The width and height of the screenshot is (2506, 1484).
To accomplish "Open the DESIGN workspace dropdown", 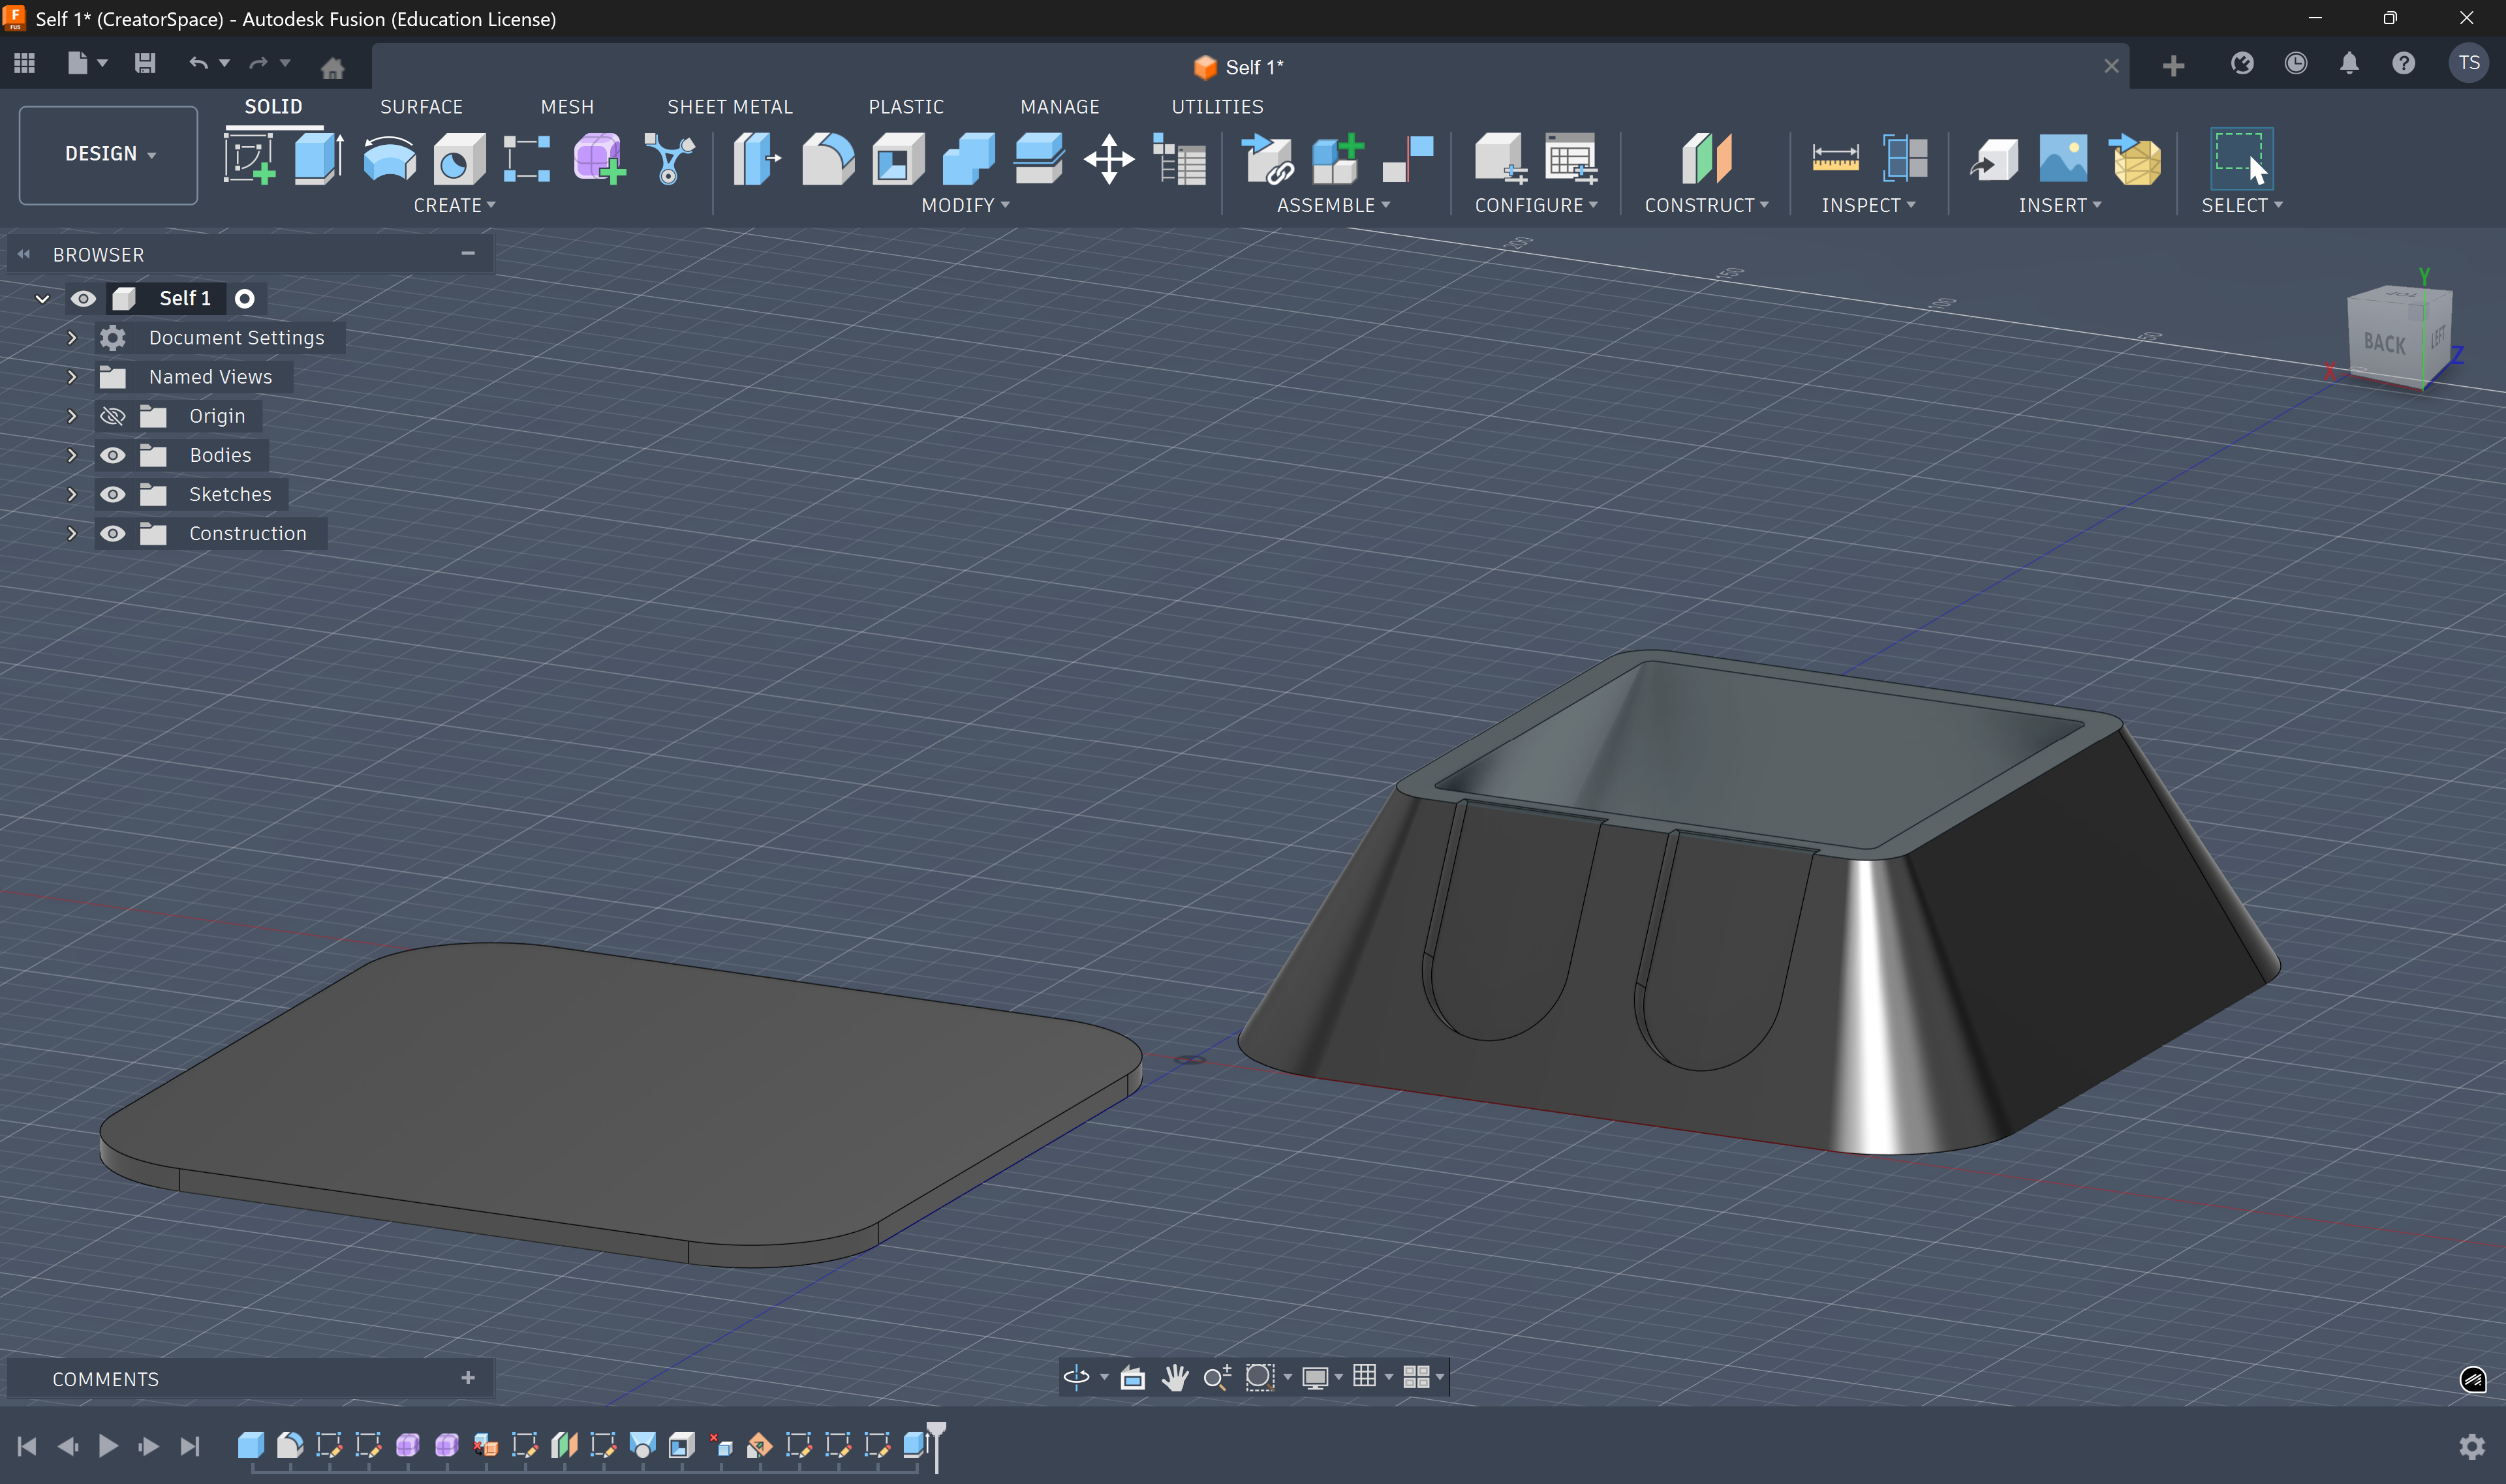I will [108, 154].
